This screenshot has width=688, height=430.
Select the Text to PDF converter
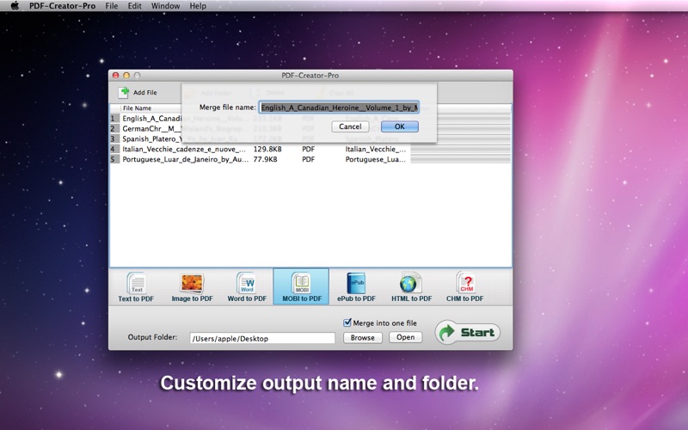coord(136,287)
